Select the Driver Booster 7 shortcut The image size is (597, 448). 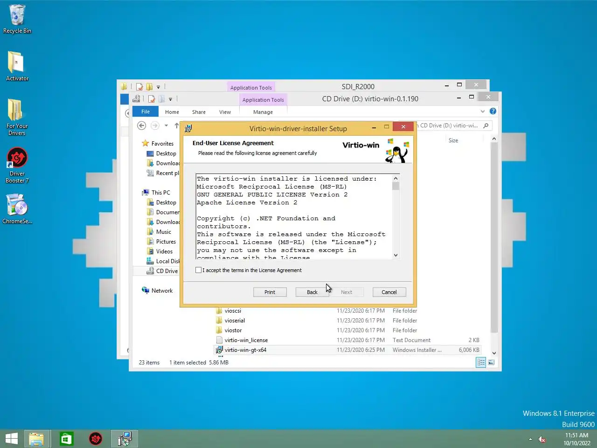click(17, 165)
